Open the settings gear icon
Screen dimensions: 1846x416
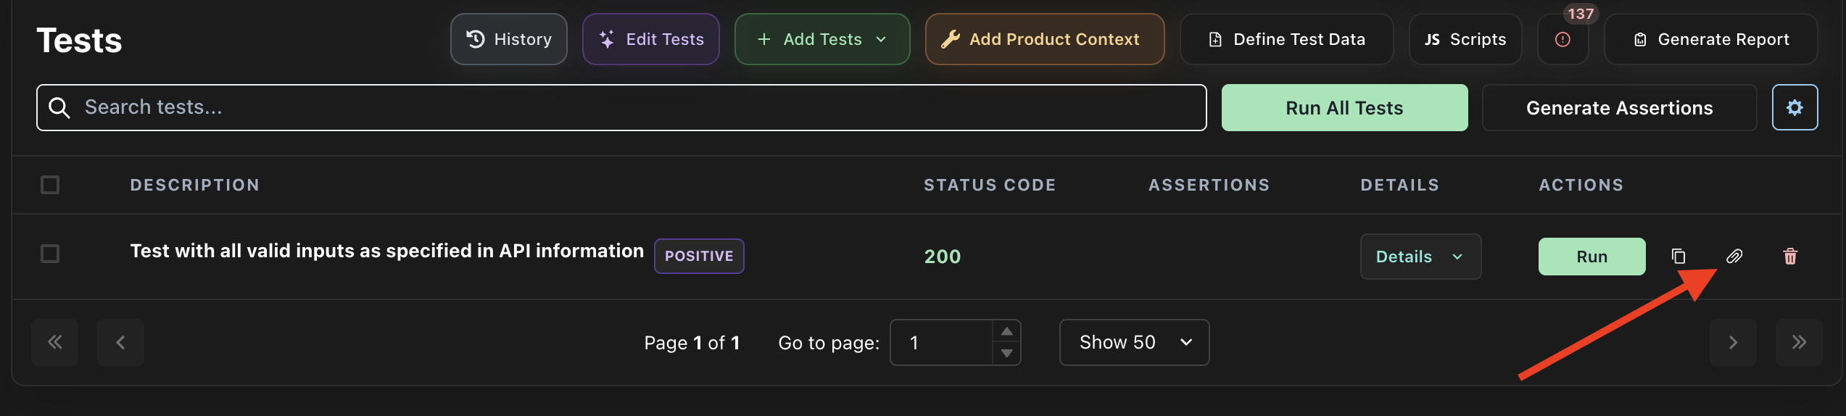click(1795, 107)
